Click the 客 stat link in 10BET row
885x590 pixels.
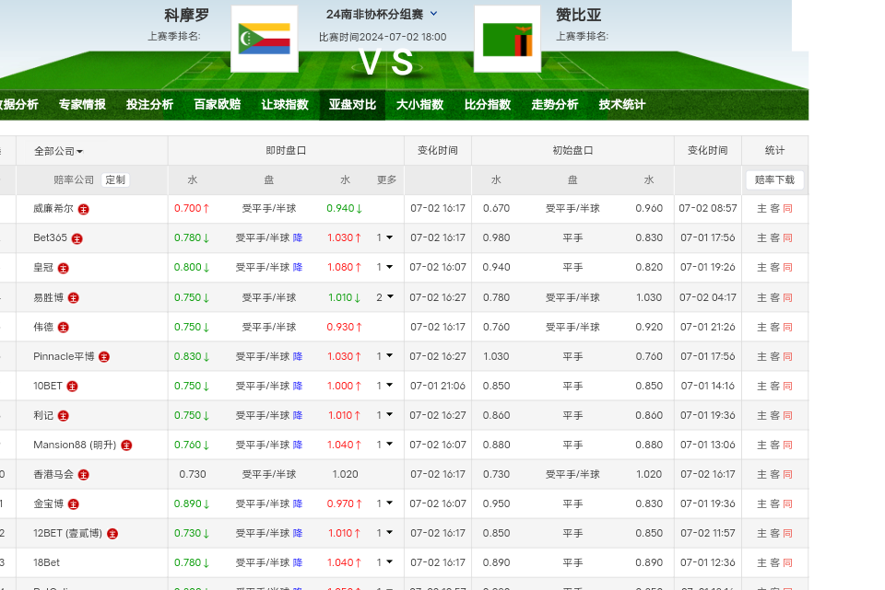click(x=774, y=386)
